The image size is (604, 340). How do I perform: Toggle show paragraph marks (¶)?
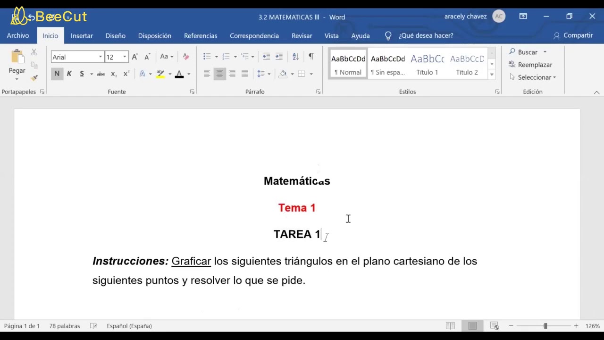[x=311, y=57]
